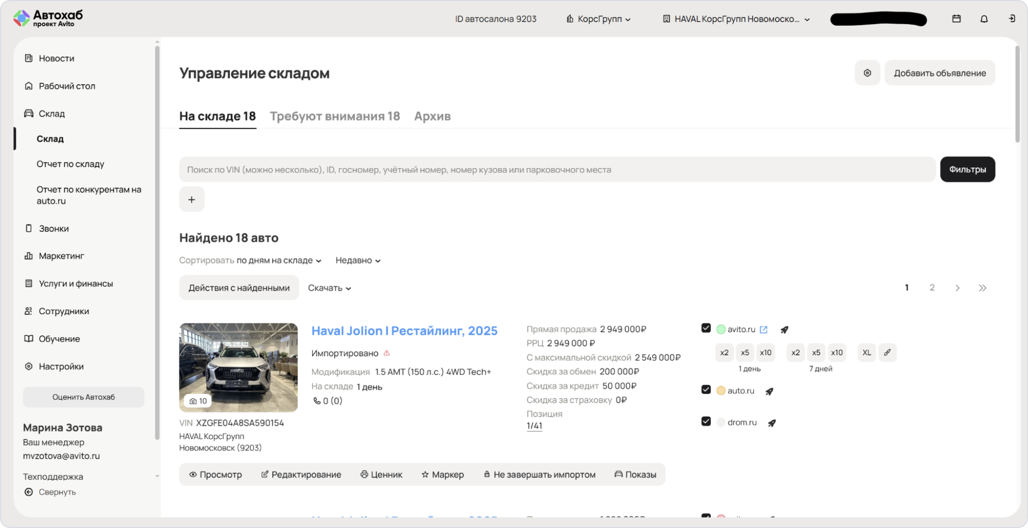The width and height of the screenshot is (1028, 528).
Task: Uncheck the avito.ru checkbox
Action: [706, 329]
